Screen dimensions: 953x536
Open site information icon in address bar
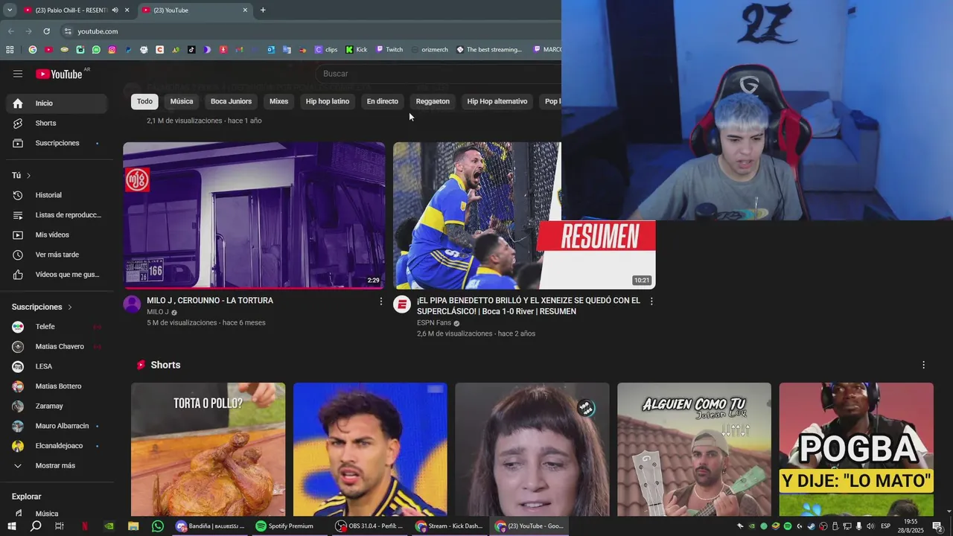pos(68,31)
